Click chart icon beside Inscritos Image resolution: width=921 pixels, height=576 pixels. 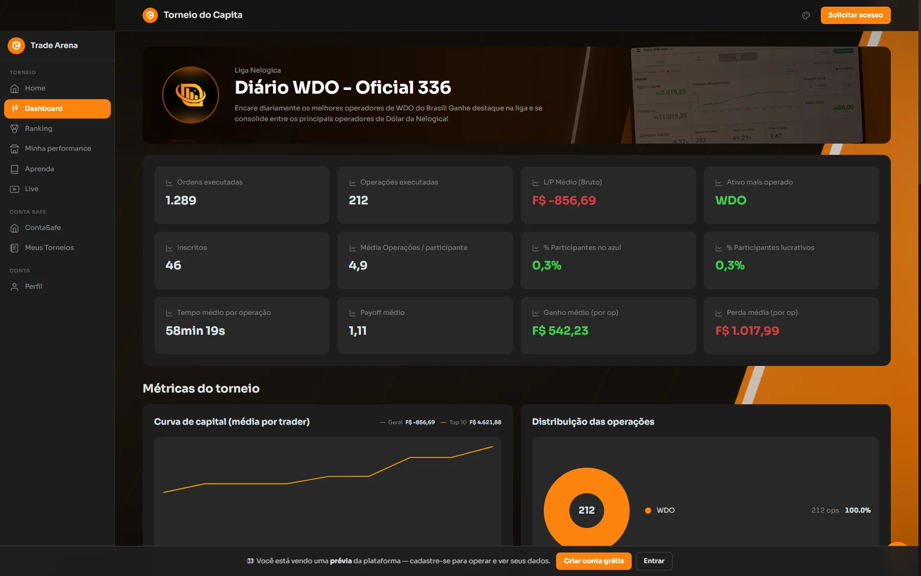point(169,248)
